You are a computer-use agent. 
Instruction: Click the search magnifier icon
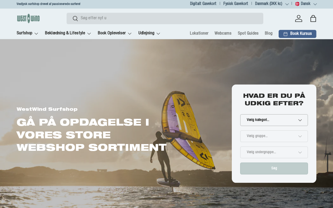(75, 18)
